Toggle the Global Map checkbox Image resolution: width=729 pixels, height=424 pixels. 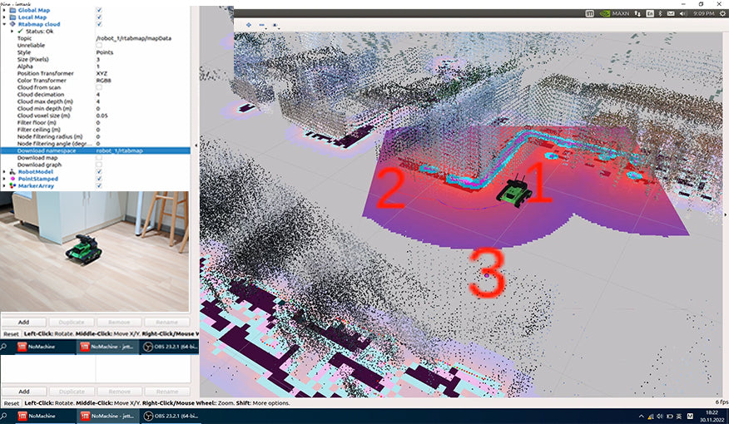click(x=99, y=10)
